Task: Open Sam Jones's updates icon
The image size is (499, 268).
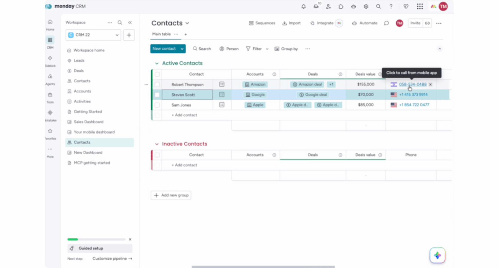Action: (222, 105)
